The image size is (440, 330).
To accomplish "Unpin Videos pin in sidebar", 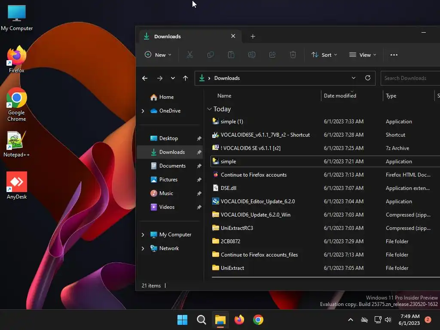I will click(199, 207).
